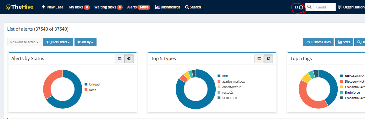Image resolution: width=365 pixels, height=119 pixels.
Task: Open My tasks
Action: pyautogui.click(x=79, y=7)
